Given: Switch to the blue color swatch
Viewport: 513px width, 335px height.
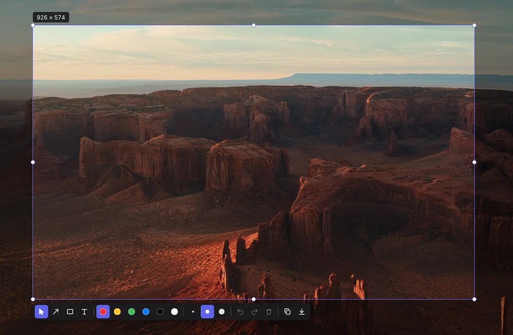Looking at the screenshot, I should pos(146,312).
